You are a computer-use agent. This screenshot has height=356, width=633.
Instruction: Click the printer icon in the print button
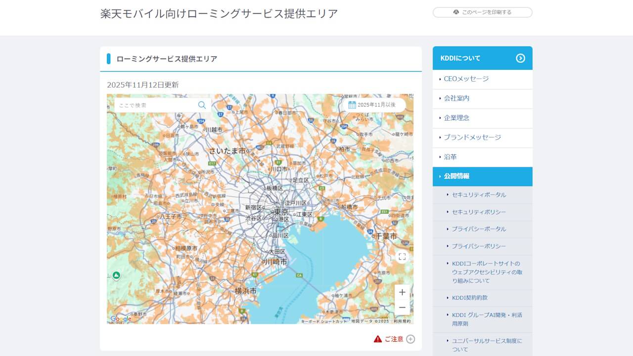455,12
